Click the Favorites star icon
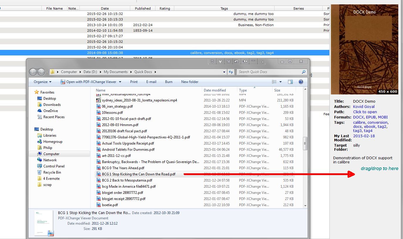The height and width of the screenshot is (239, 403). point(37,92)
